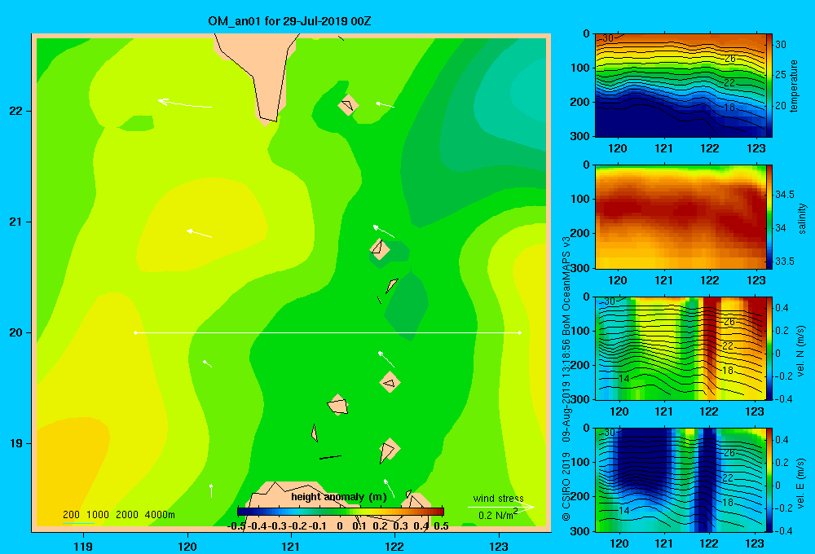Click the "-0.4" tick on vel. E scale
Image resolution: width=815 pixels, height=554 pixels.
[782, 530]
